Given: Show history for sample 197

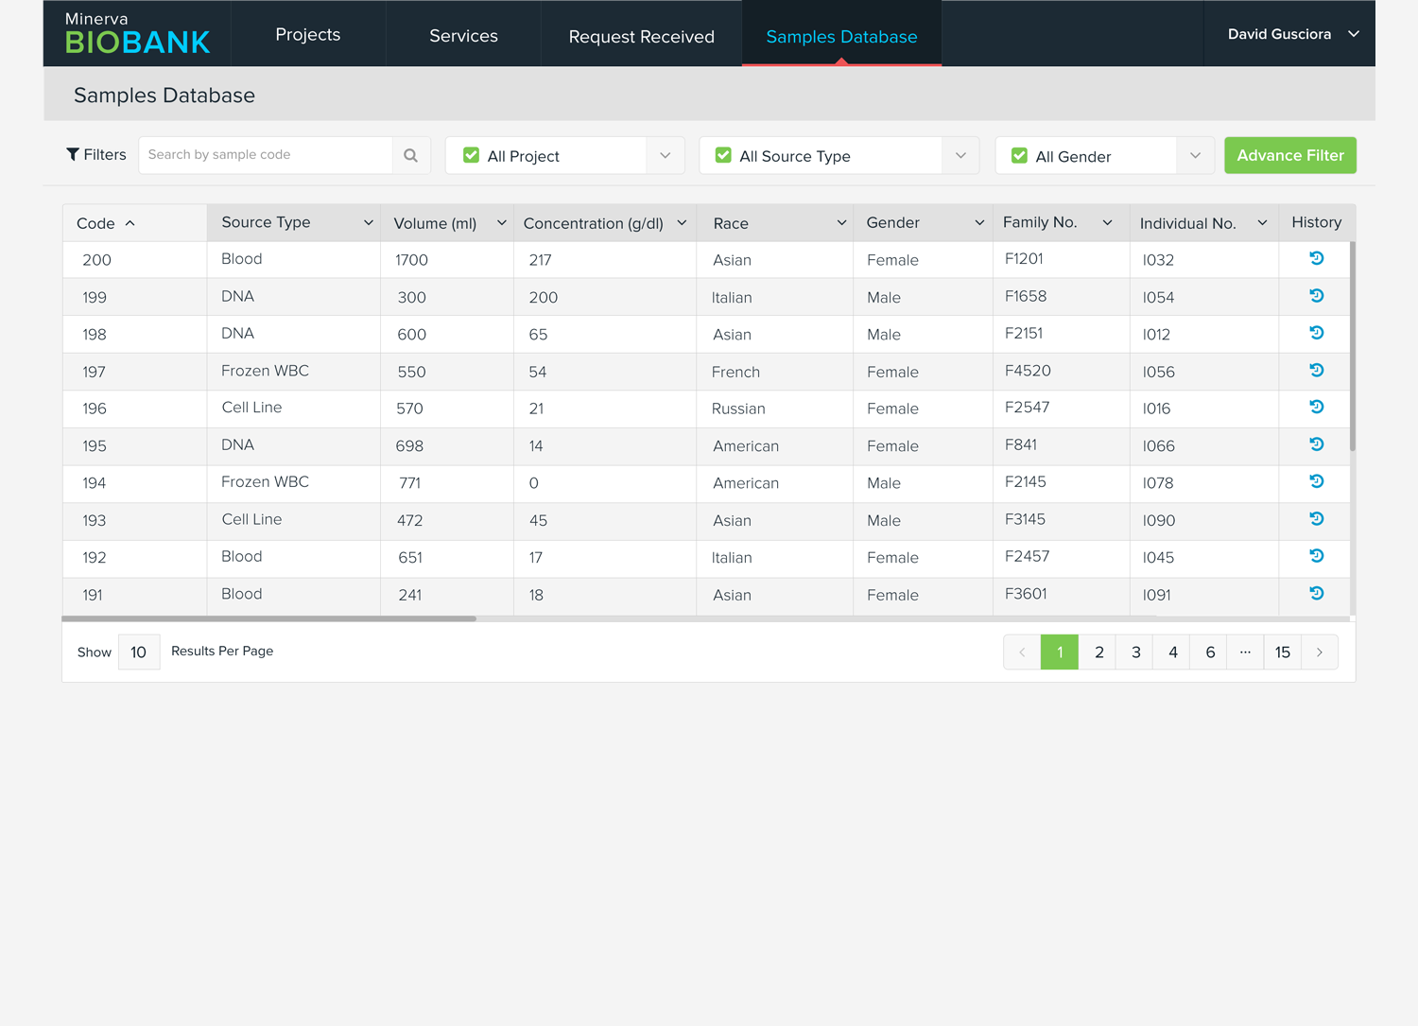Looking at the screenshot, I should click(1316, 371).
